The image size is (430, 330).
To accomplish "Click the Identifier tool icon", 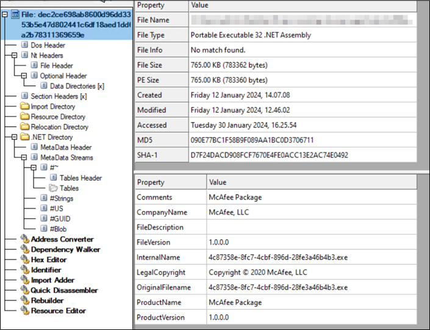I will [24, 270].
